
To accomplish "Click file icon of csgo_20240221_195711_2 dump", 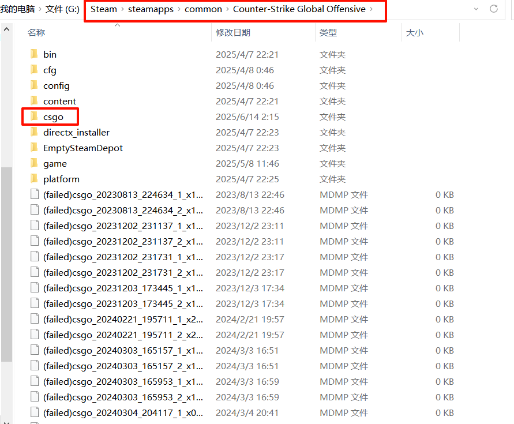I will click(35, 335).
